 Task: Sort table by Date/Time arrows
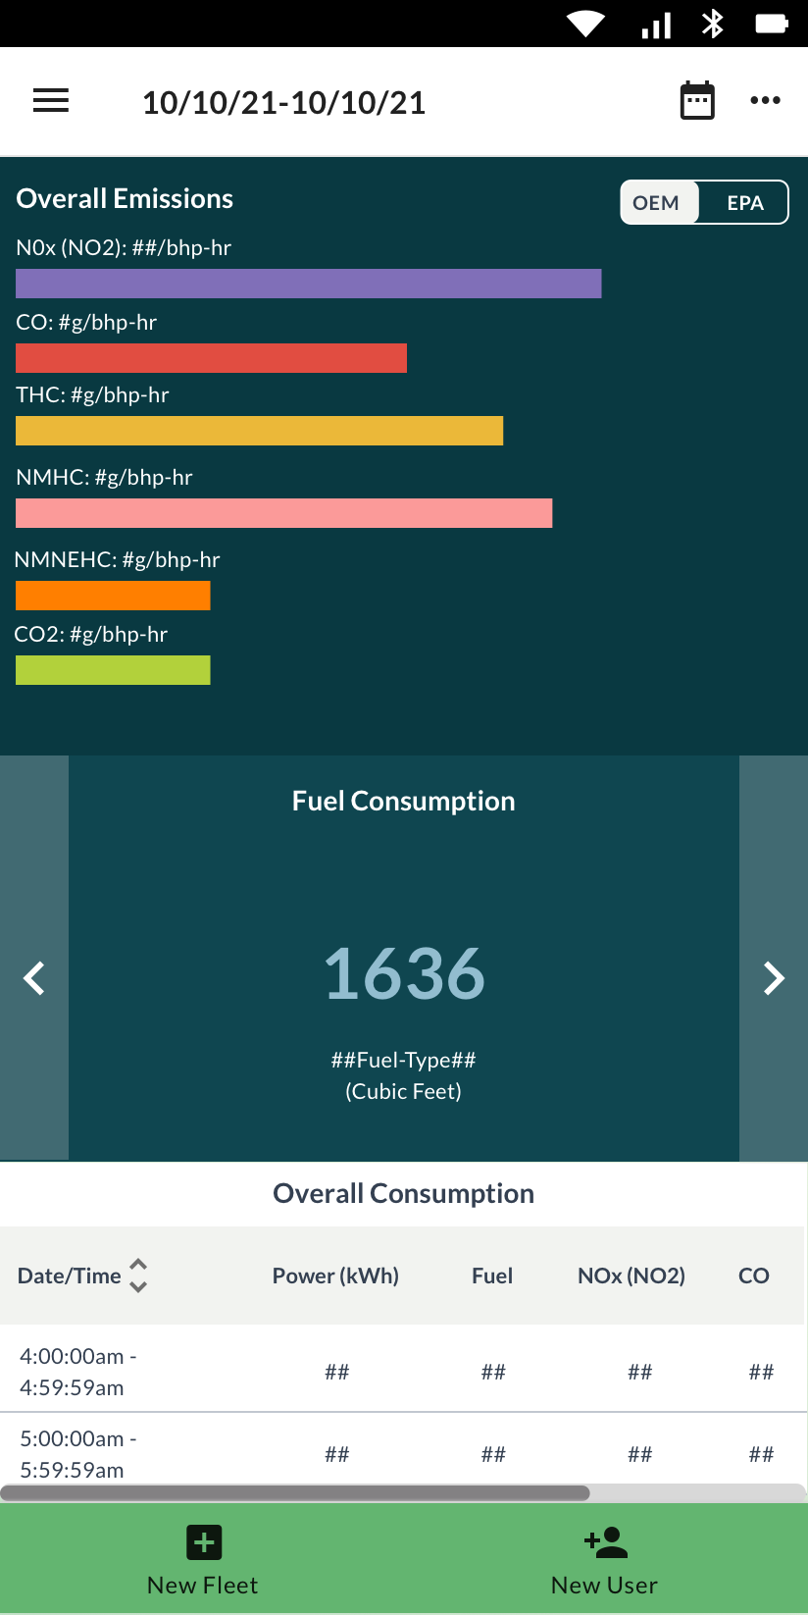coord(138,1276)
